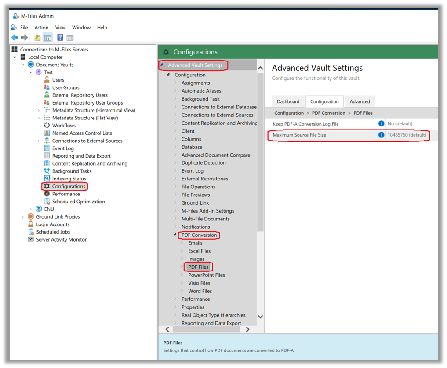Collapse the Test vault node

click(x=31, y=72)
